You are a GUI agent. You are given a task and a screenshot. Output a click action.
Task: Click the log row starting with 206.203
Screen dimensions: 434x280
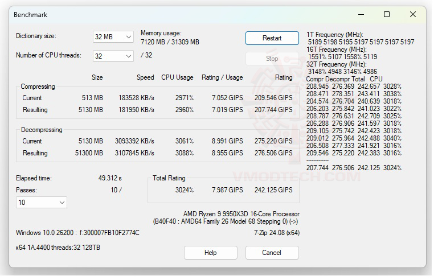(354, 109)
